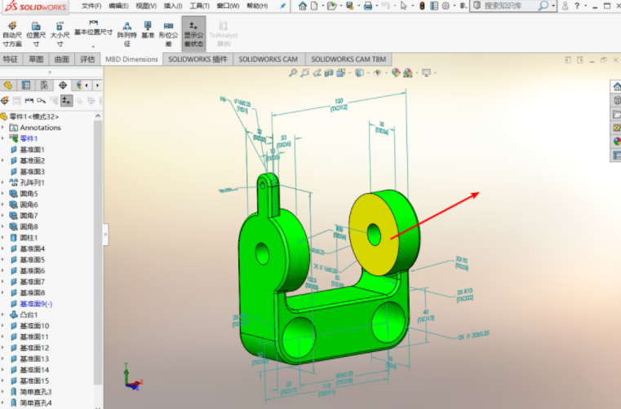Click the 阵列特征 pattern feature tool

(x=127, y=34)
